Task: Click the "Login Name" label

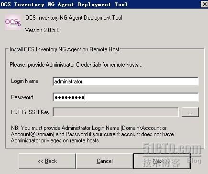Action: click(25, 81)
